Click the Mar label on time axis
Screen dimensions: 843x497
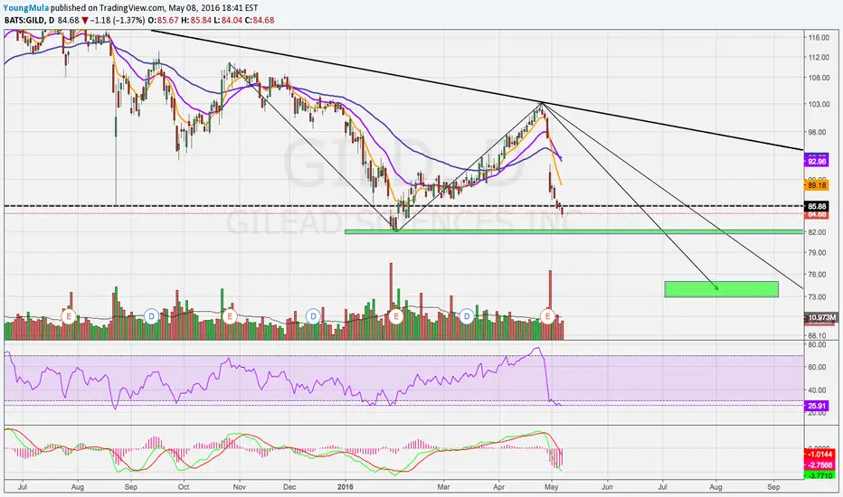tap(443, 487)
